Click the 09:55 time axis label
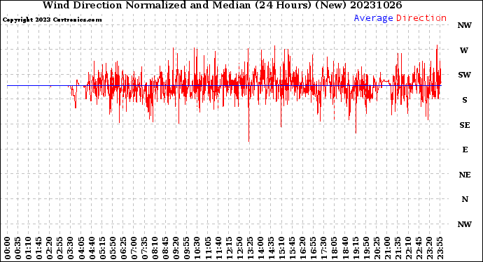483x262 pixels. tap(187, 248)
